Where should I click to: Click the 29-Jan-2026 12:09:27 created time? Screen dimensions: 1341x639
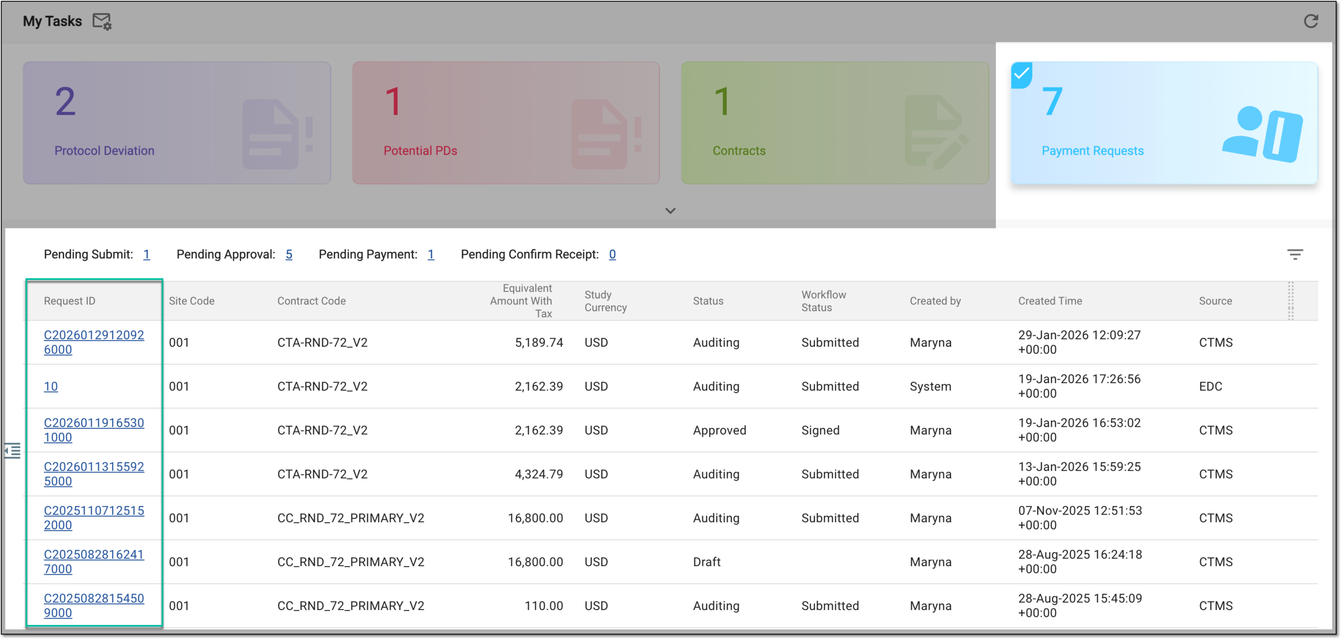pos(1079,342)
